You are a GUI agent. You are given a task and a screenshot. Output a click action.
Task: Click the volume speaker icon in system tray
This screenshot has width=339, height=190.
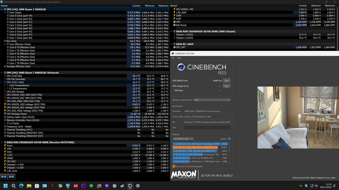pyautogui.click(x=316, y=186)
